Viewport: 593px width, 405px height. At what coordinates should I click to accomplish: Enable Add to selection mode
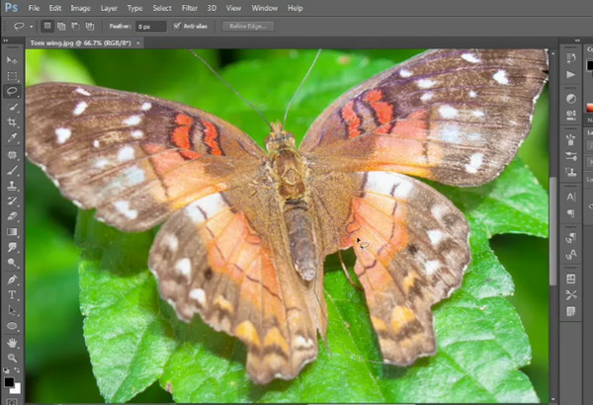point(61,26)
